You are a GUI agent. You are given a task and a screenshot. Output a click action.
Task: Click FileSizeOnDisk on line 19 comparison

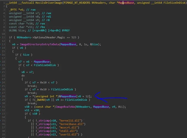pyautogui.click(x=45, y=65)
